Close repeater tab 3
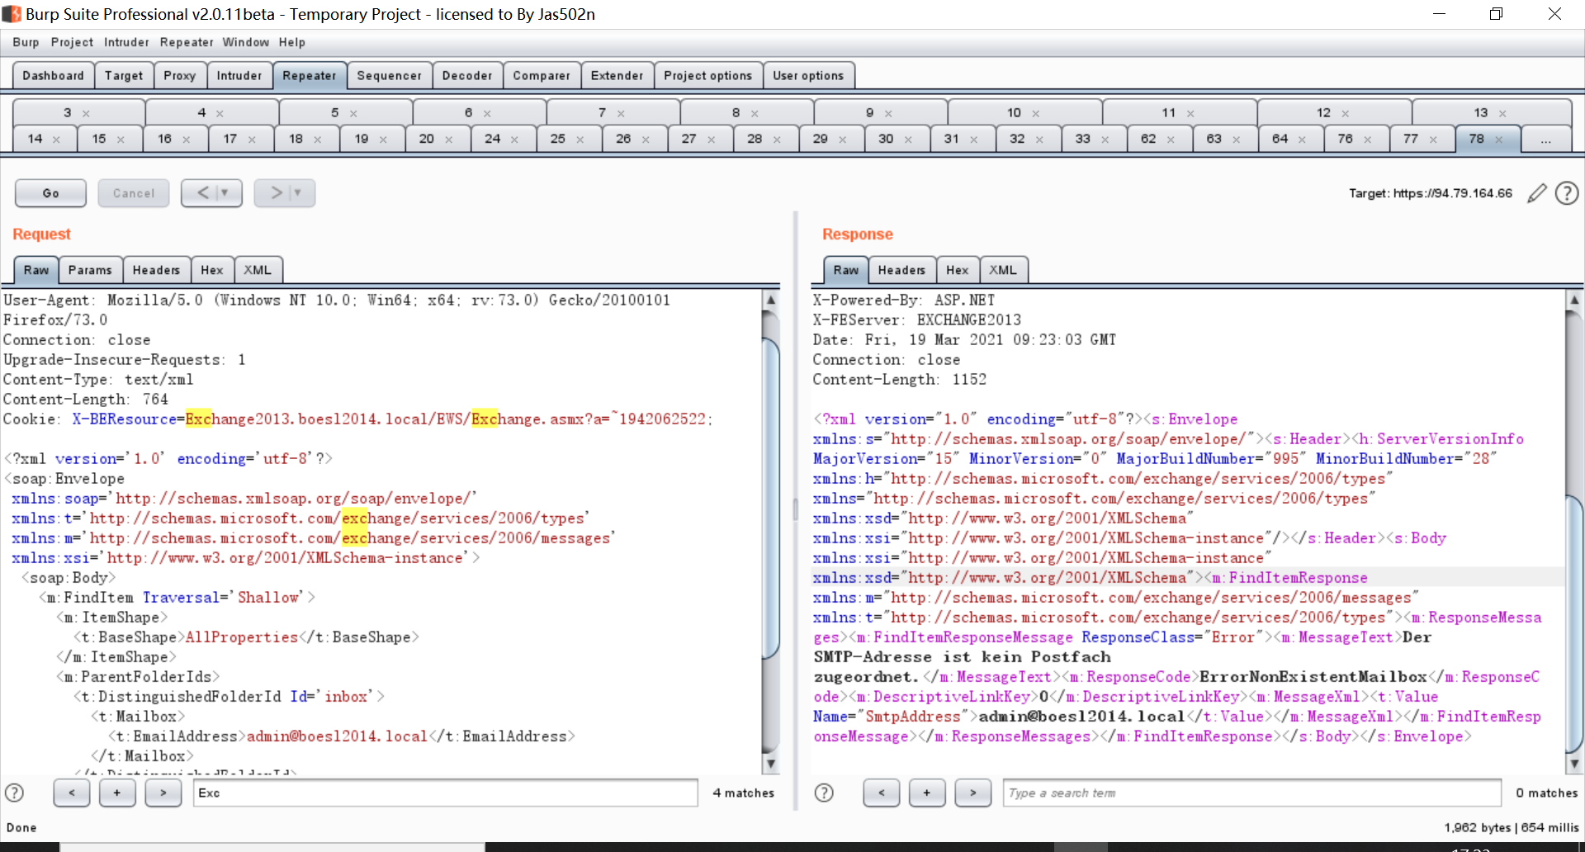The height and width of the screenshot is (852, 1585). point(86,113)
